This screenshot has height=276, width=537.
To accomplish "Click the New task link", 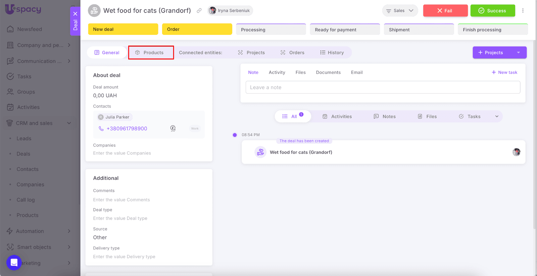I will pos(504,72).
